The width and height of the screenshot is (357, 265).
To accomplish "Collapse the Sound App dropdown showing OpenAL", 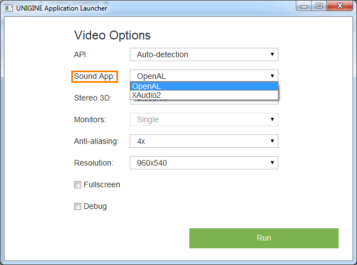I will click(204, 76).
